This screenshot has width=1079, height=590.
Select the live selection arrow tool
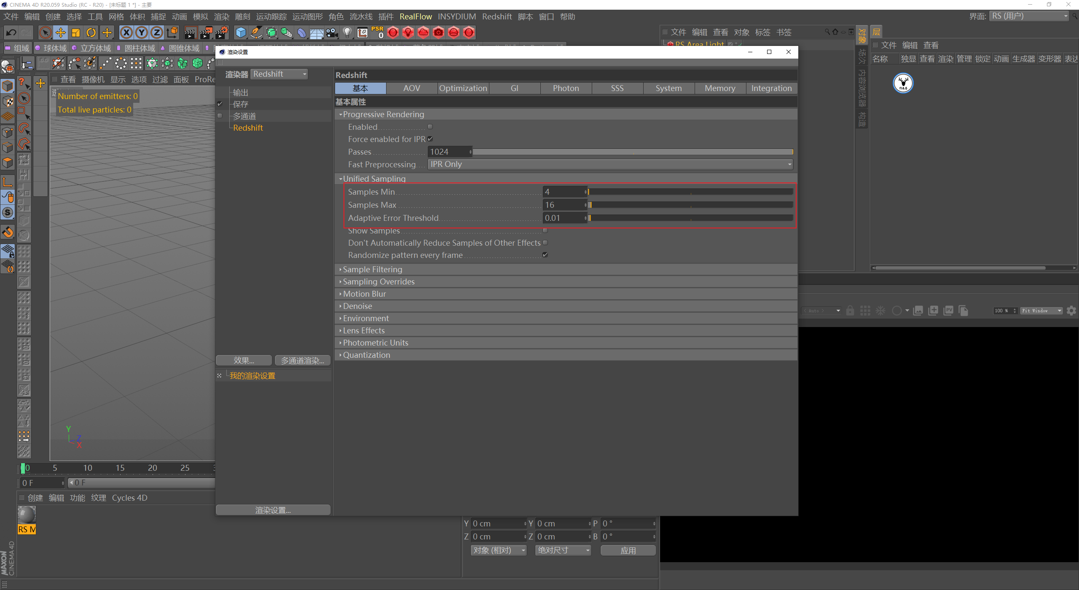click(x=45, y=32)
